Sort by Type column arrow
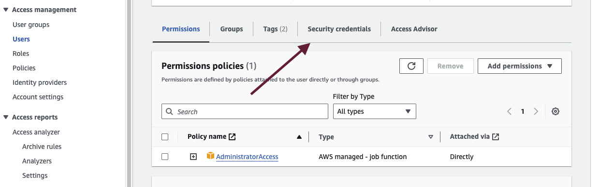This screenshot has width=600, height=187. tap(431, 137)
